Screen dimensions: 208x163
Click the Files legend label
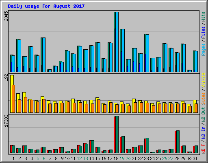tap(203, 33)
